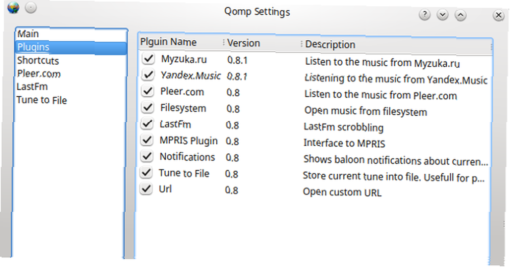Uncheck the Url plugin checkbox
Image resolution: width=510 pixels, height=267 pixels.
click(146, 189)
